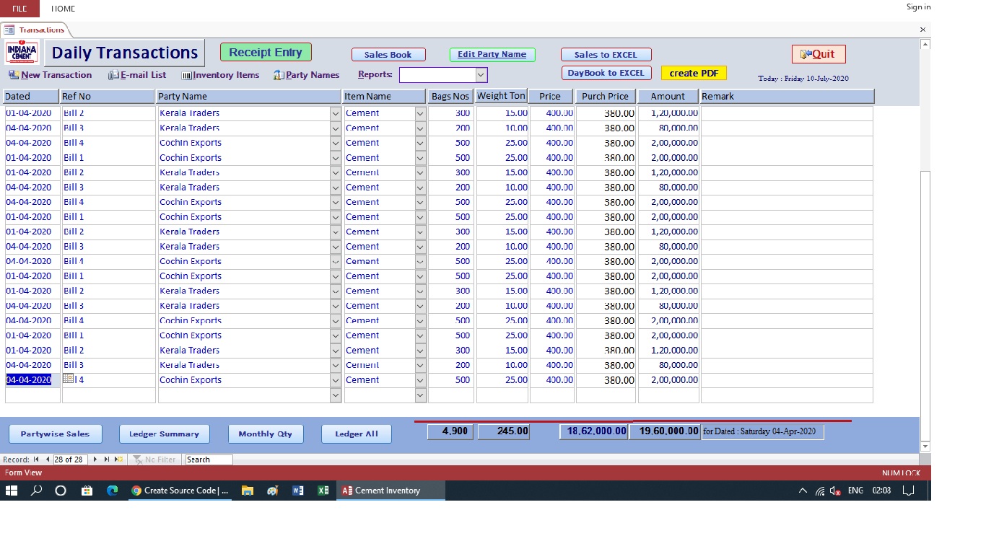Click the Dated column header
The width and height of the screenshot is (986, 554).
[x=31, y=96]
